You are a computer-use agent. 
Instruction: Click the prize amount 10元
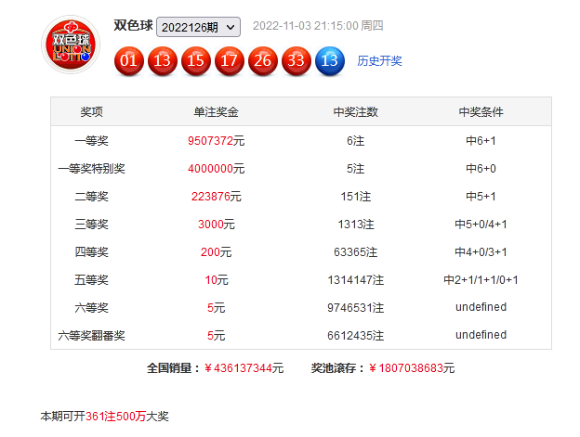coord(217,280)
